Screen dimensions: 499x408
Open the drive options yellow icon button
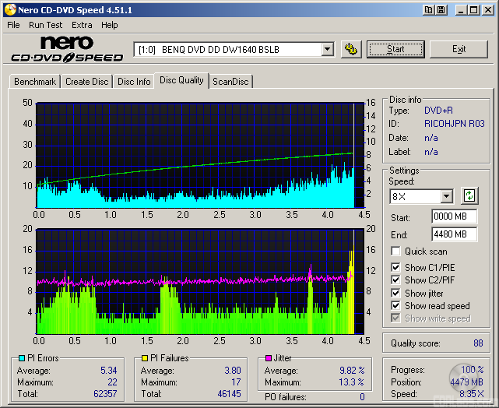click(x=351, y=49)
